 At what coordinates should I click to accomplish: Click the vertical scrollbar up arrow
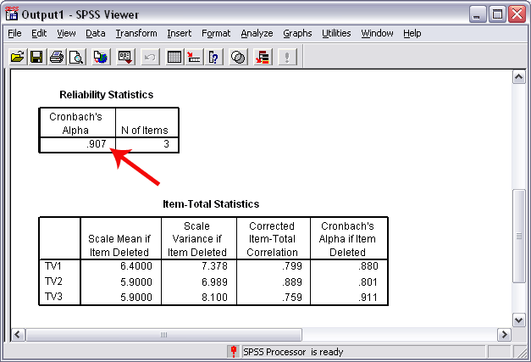519,77
